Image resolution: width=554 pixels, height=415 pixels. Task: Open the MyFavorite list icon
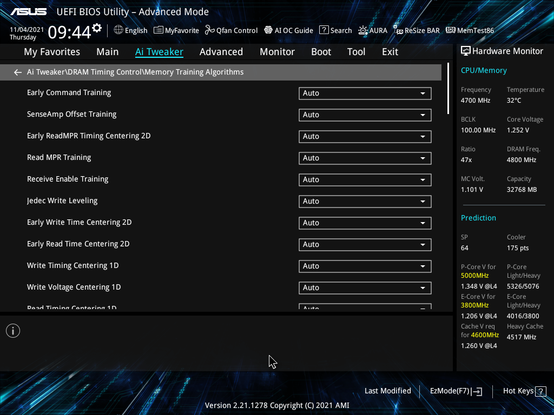pos(159,30)
